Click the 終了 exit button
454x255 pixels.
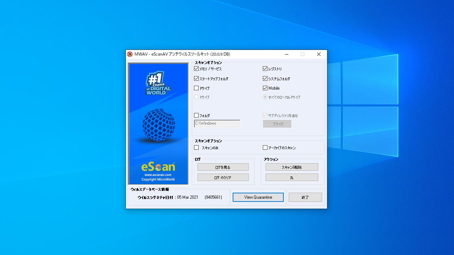click(305, 197)
